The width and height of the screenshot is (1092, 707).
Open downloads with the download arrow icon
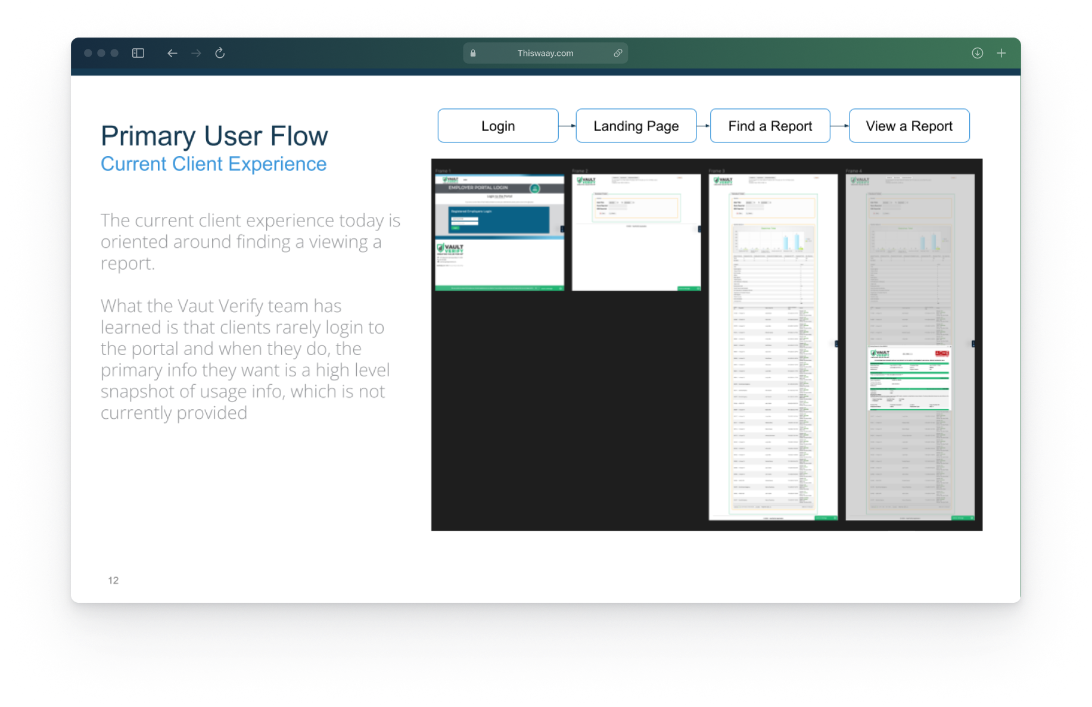[x=977, y=53]
